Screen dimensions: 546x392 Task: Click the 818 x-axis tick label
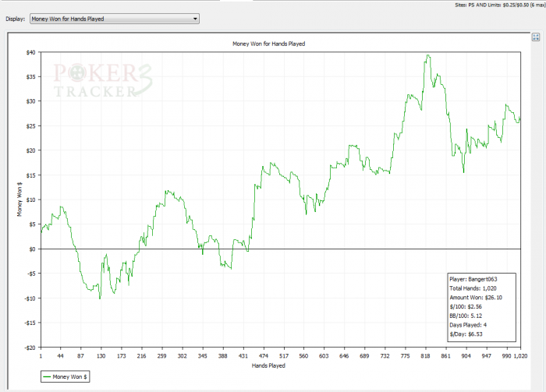tap(425, 356)
